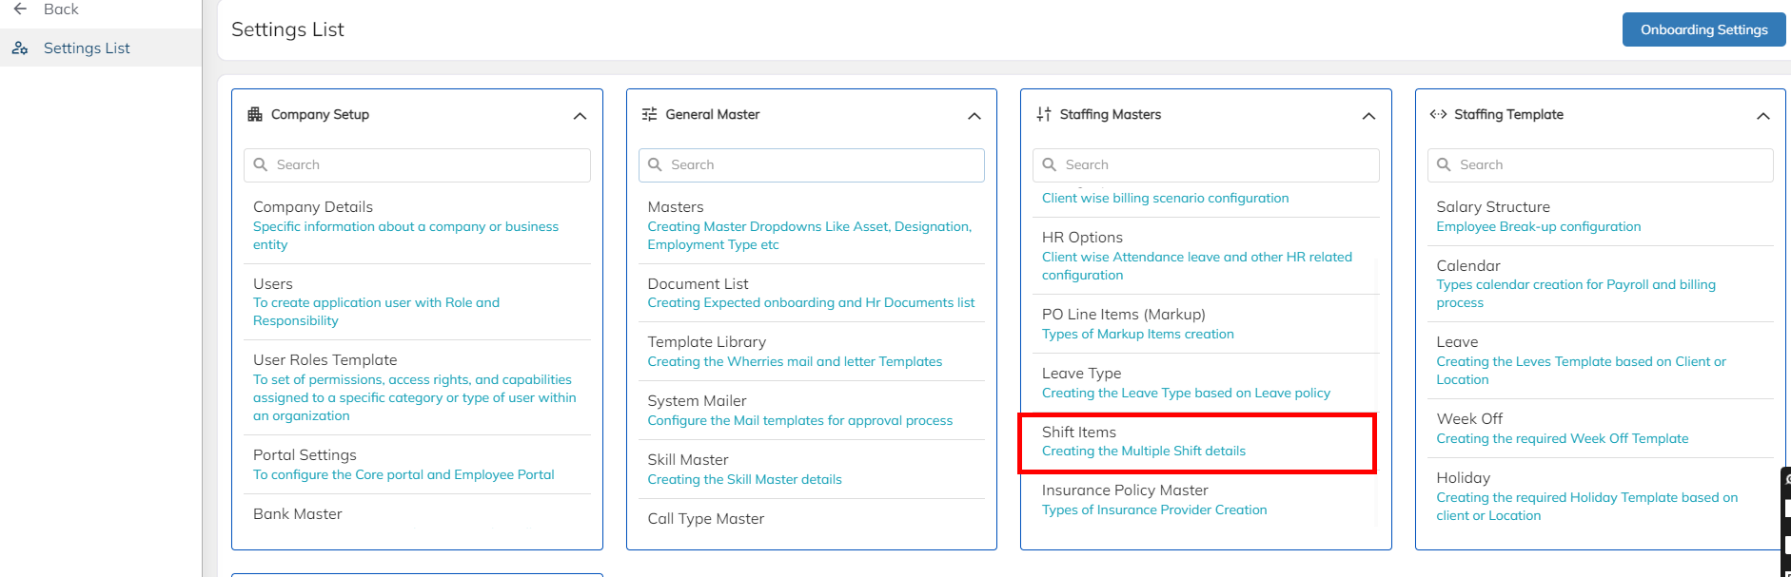Click 'Configure the Mail templates for approval process'
The height and width of the screenshot is (577, 1791).
[800, 420]
